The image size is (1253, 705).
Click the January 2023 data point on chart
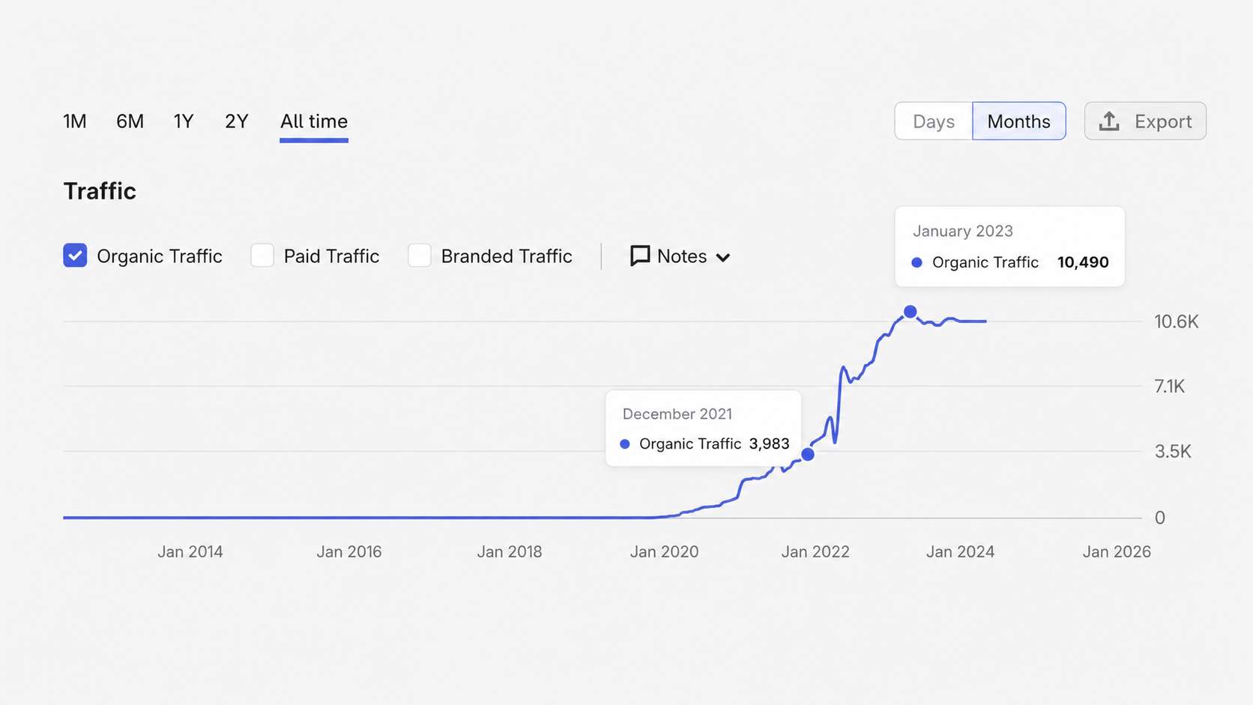tap(910, 312)
